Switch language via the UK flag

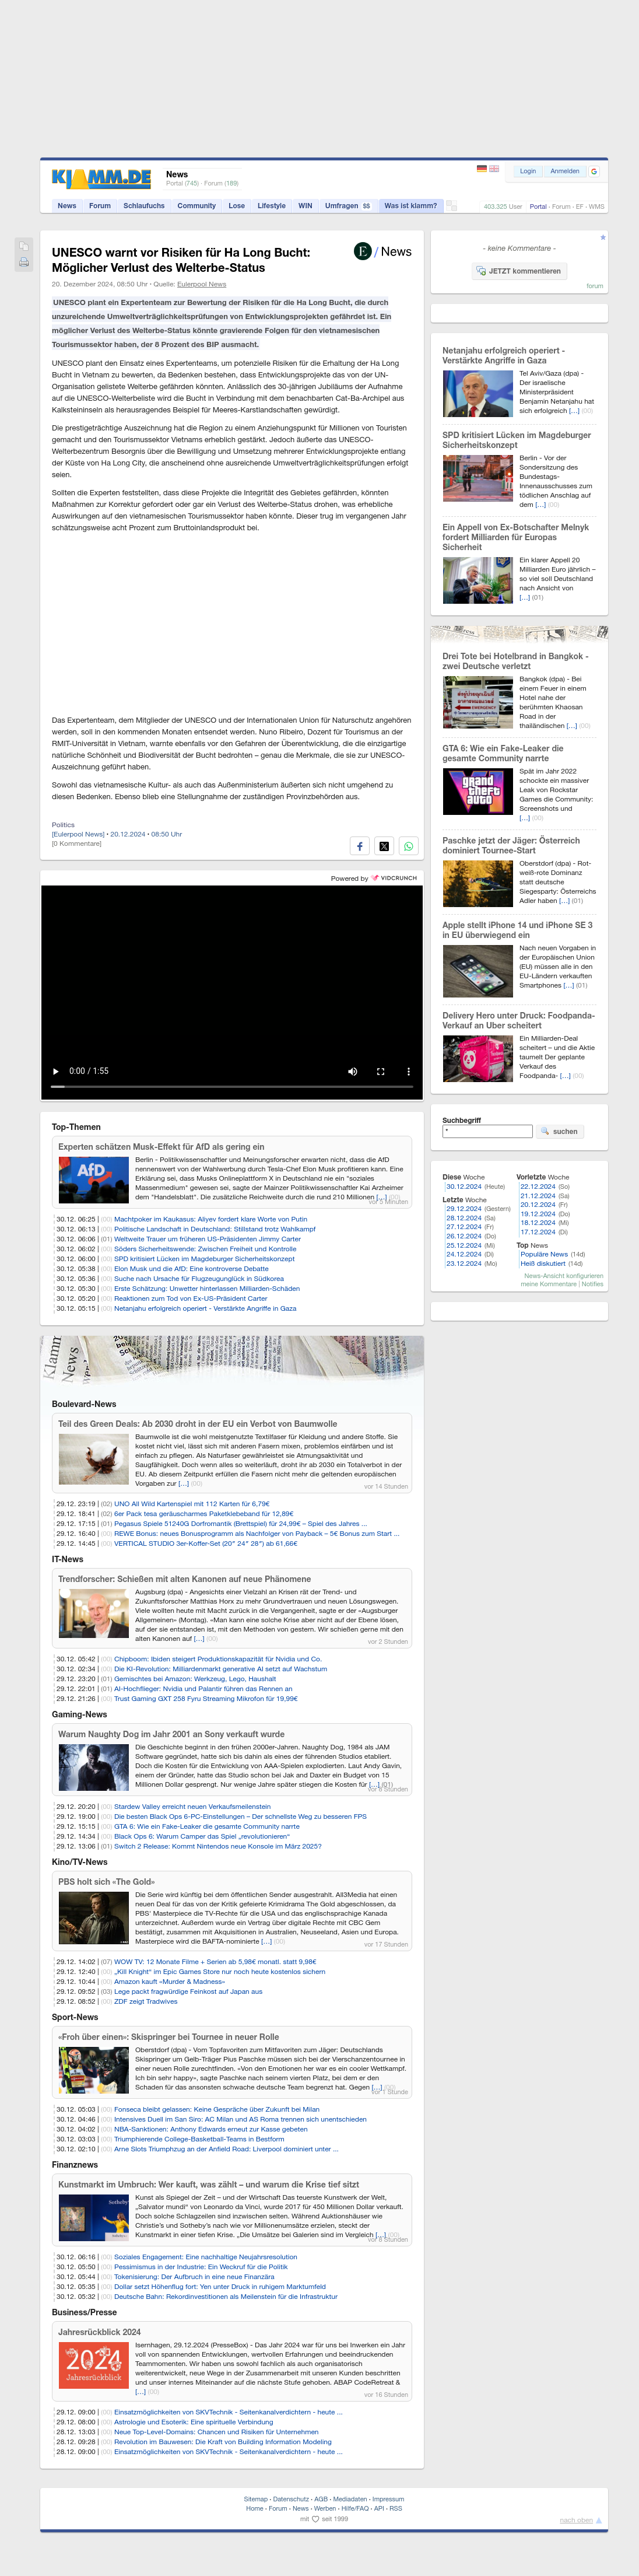[494, 169]
